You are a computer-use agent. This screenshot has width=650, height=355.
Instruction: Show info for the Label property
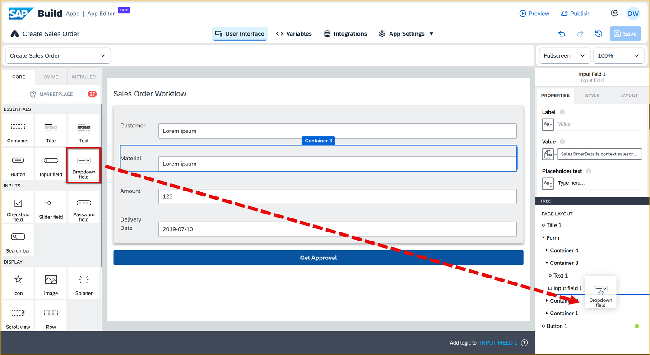coord(562,112)
